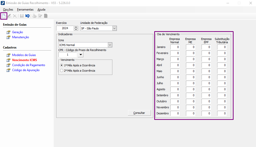
Task: Click the document checkmark toolbar icon
Action: pyautogui.click(x=40, y=16)
